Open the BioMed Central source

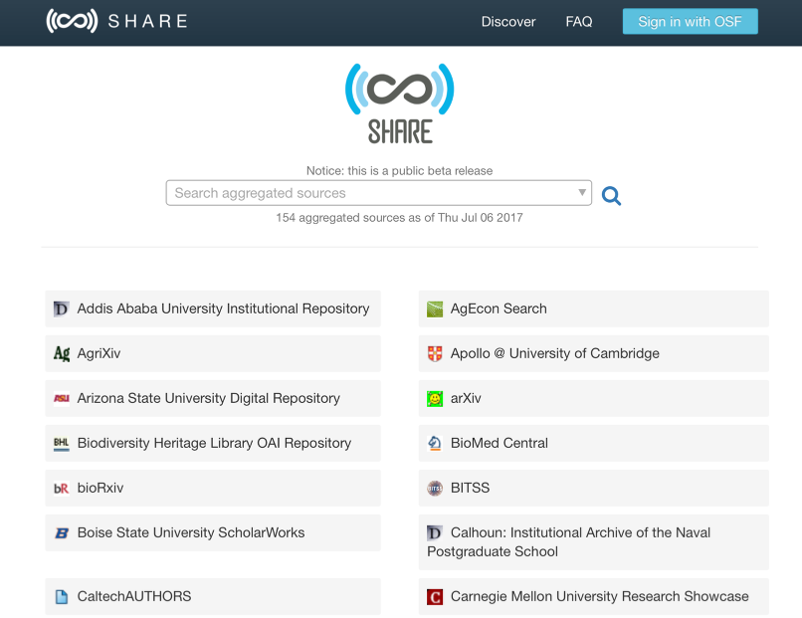[x=593, y=443]
